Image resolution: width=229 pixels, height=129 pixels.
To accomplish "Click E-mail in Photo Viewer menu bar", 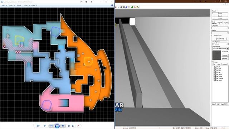I will [19, 5].
